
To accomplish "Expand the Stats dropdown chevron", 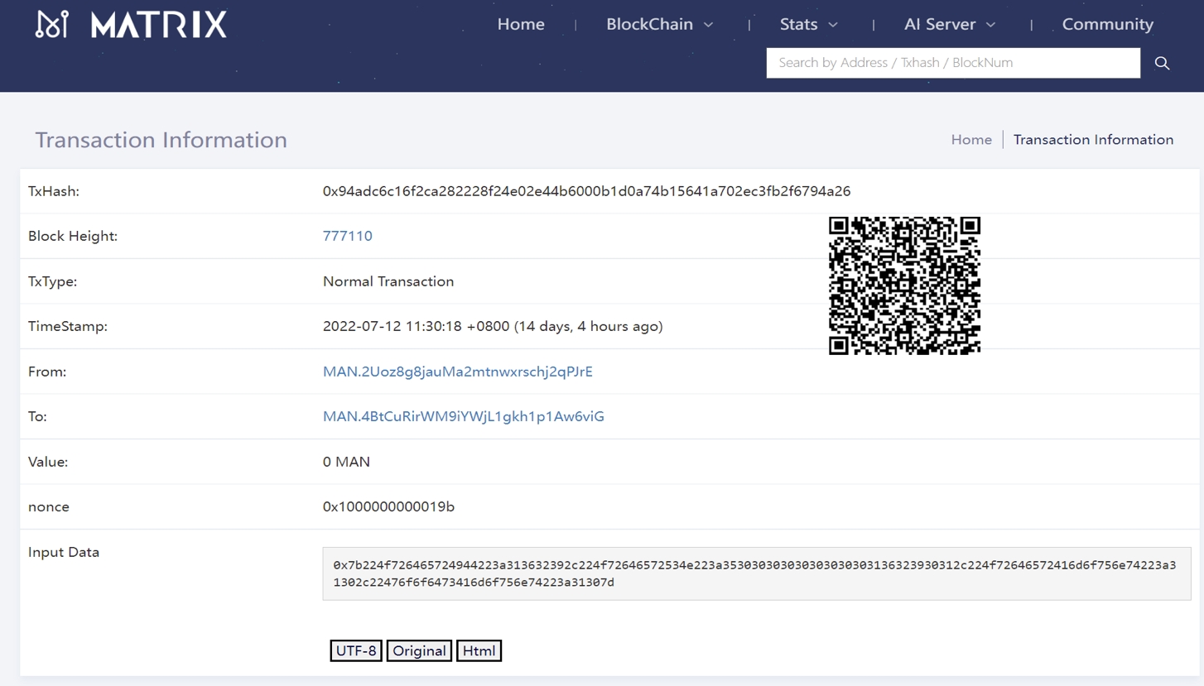I will [833, 25].
